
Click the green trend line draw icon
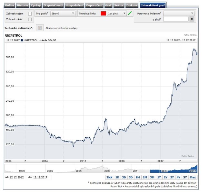130,14
